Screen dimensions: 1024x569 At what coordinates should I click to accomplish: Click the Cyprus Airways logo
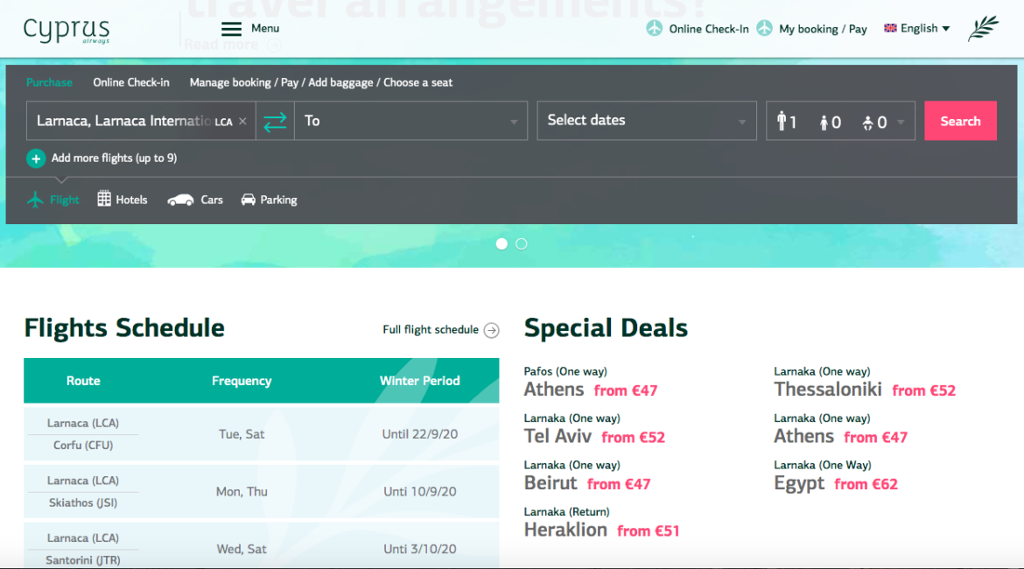pyautogui.click(x=67, y=30)
